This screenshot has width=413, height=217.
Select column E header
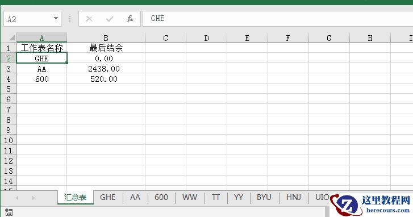[247, 38]
